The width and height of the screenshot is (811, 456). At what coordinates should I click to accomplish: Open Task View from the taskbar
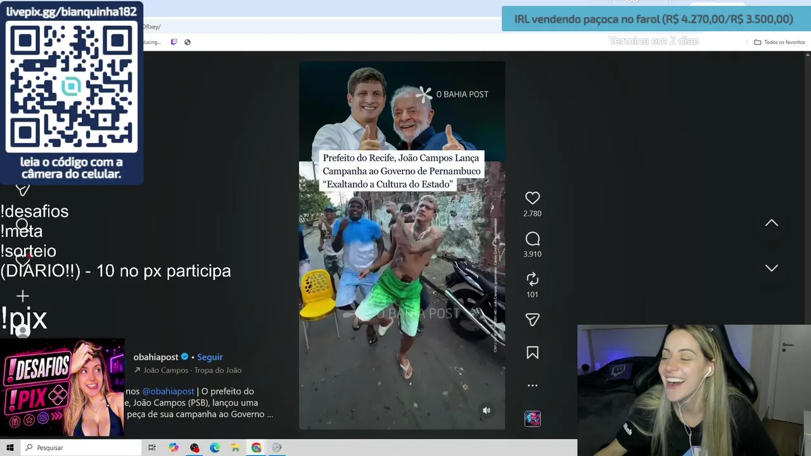click(x=152, y=448)
